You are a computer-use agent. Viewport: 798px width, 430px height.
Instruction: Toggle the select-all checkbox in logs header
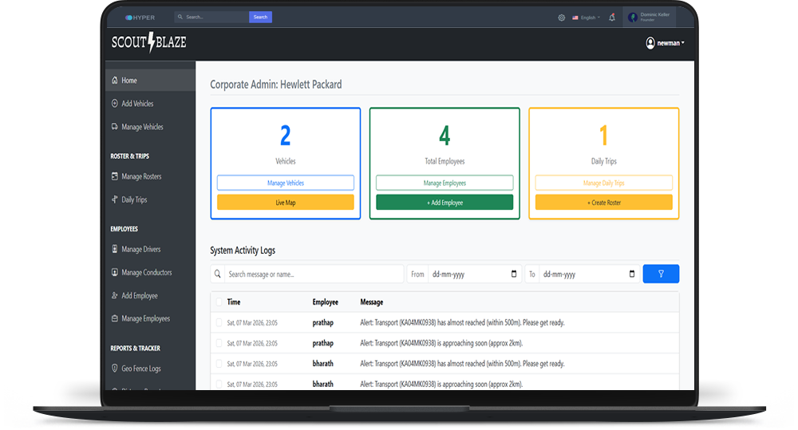coord(219,302)
